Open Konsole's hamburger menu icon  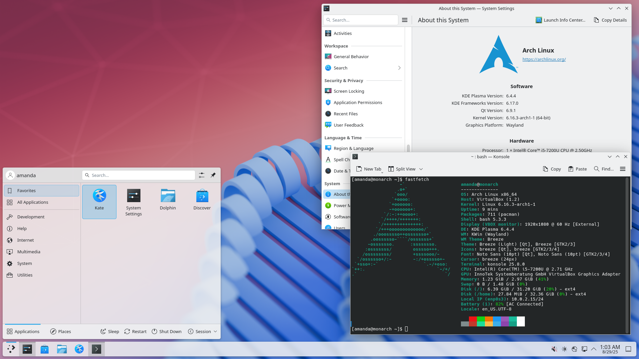coord(622,169)
